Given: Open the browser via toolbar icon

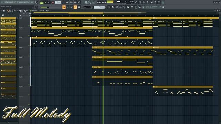Looking at the screenshot, I should click(124, 7).
